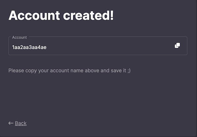Screen dimensions: 197x137
Task: Click the small Account field label
Action: [19, 37]
